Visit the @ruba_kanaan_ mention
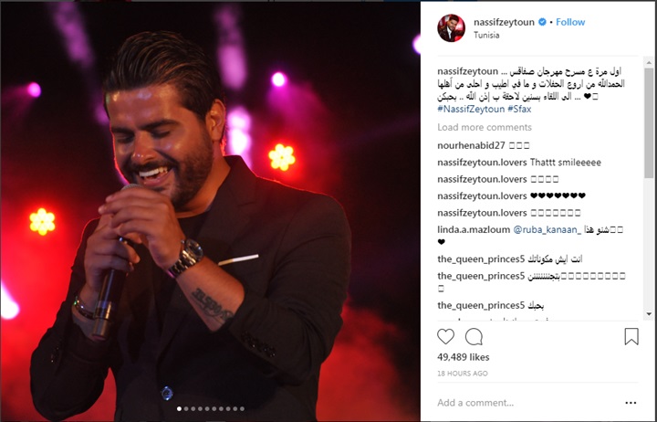The height and width of the screenshot is (422, 657). [x=547, y=229]
